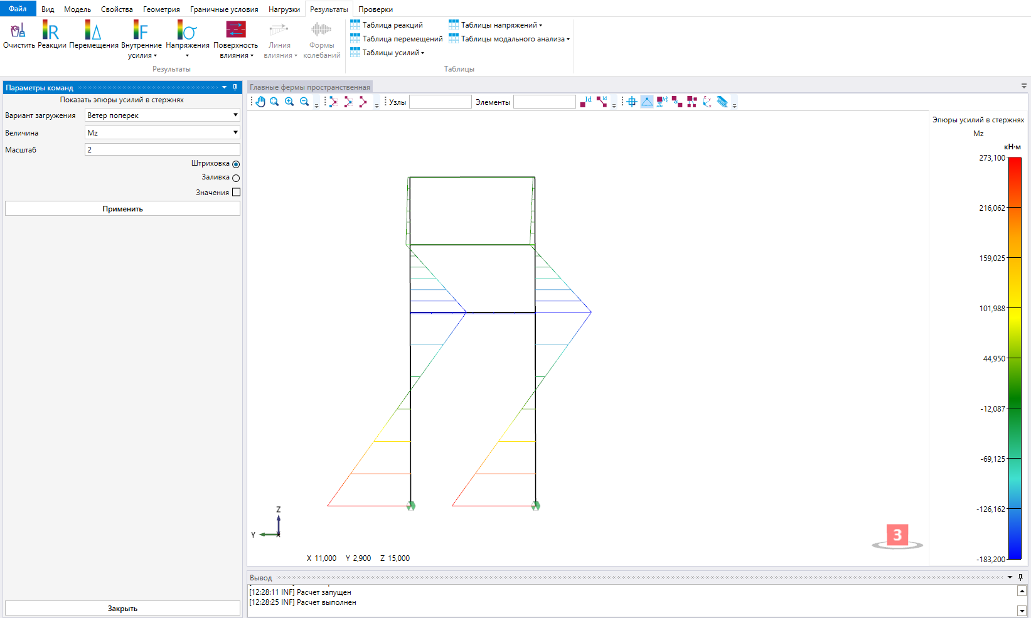Toggle node Id labels icon

pyautogui.click(x=585, y=102)
